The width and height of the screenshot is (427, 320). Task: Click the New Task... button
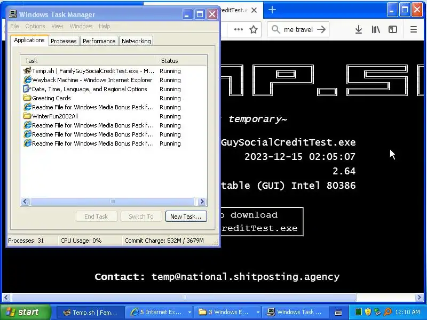click(x=186, y=217)
